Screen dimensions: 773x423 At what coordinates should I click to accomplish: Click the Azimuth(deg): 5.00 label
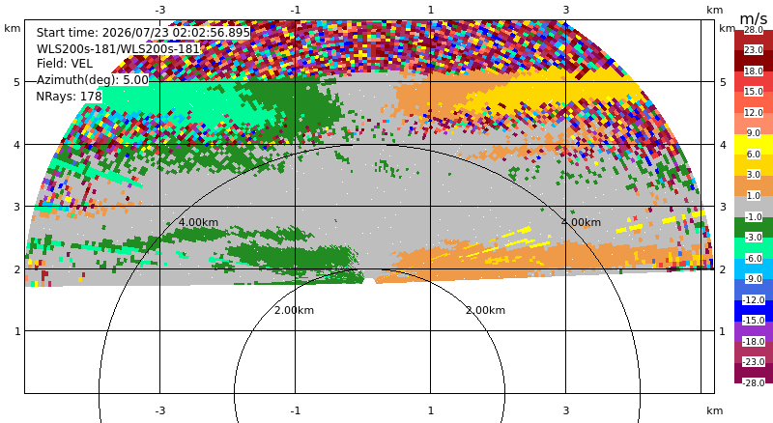[92, 79]
